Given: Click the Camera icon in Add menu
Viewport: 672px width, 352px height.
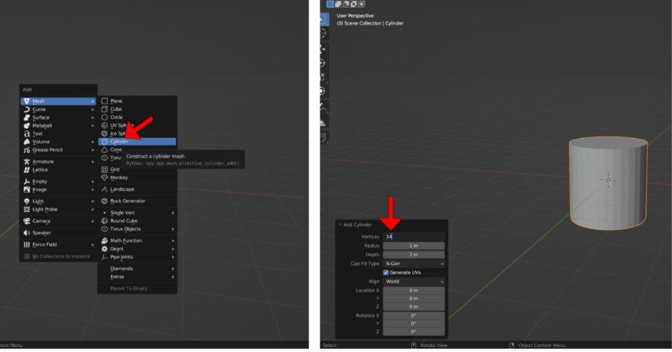Looking at the screenshot, I should (x=27, y=221).
